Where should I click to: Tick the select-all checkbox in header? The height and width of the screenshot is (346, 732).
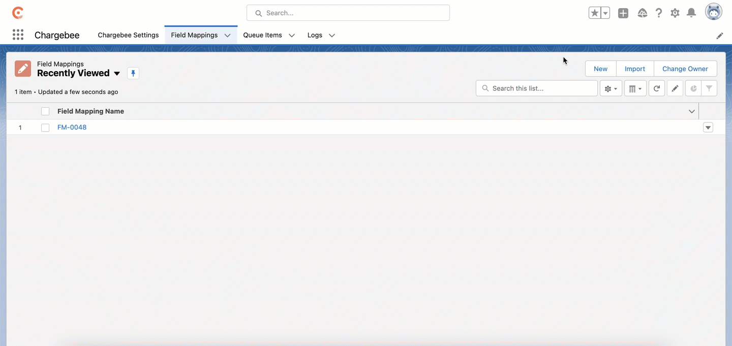coord(45,111)
